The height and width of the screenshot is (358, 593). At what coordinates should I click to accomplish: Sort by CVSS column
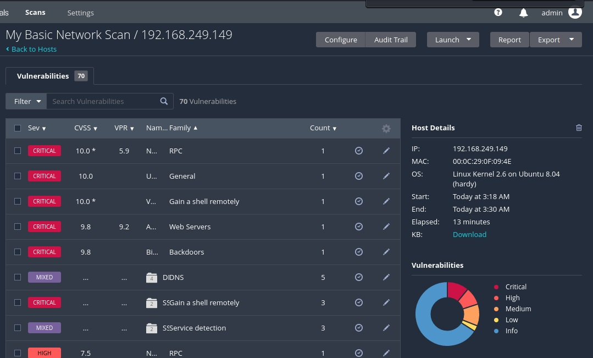[86, 128]
